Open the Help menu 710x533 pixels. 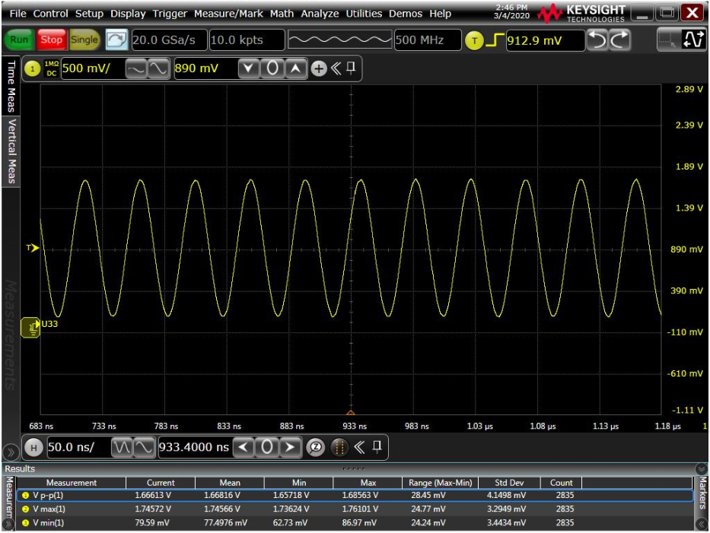pos(440,14)
